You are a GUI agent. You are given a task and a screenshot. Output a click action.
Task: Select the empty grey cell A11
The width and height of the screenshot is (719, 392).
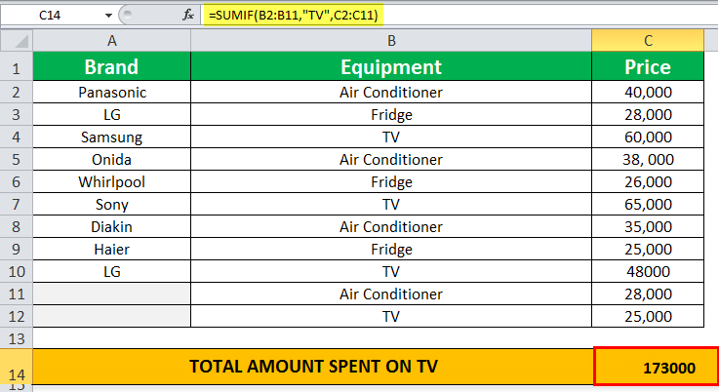(112, 294)
